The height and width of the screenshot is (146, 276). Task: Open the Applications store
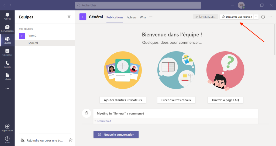(x=7, y=128)
